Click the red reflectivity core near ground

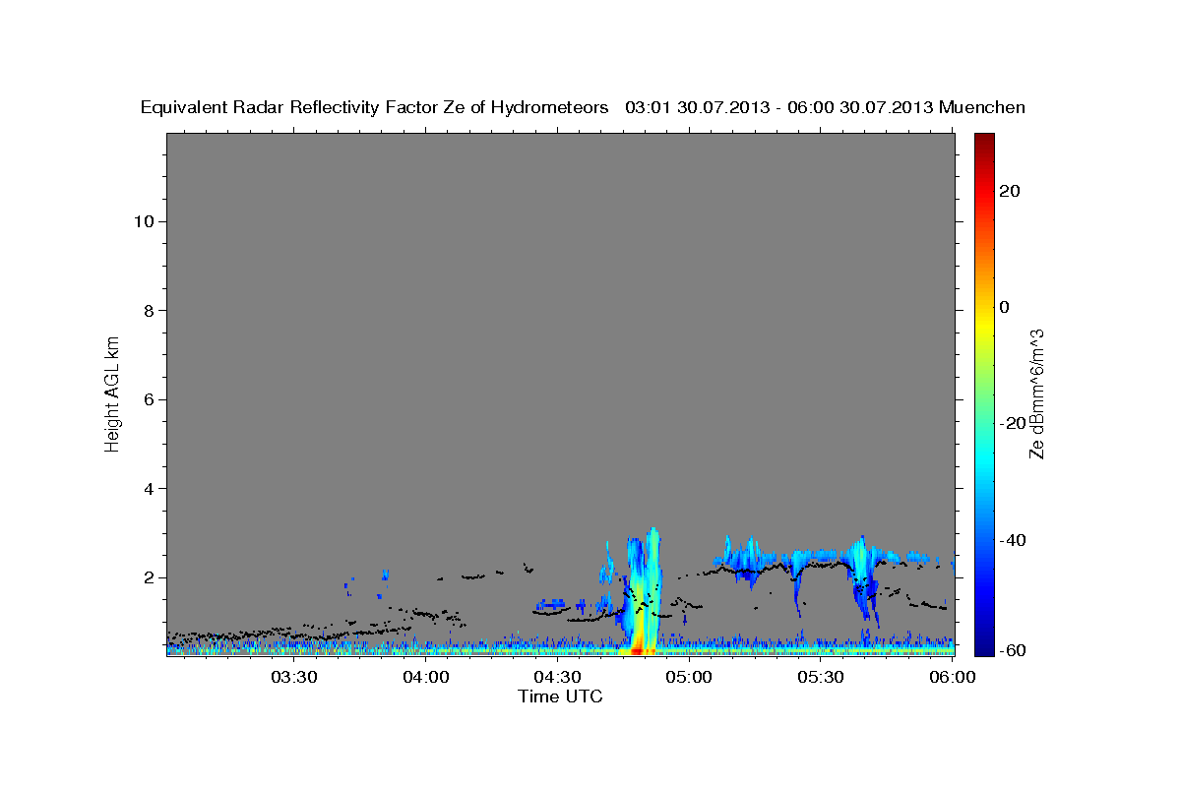pyautogui.click(x=638, y=650)
